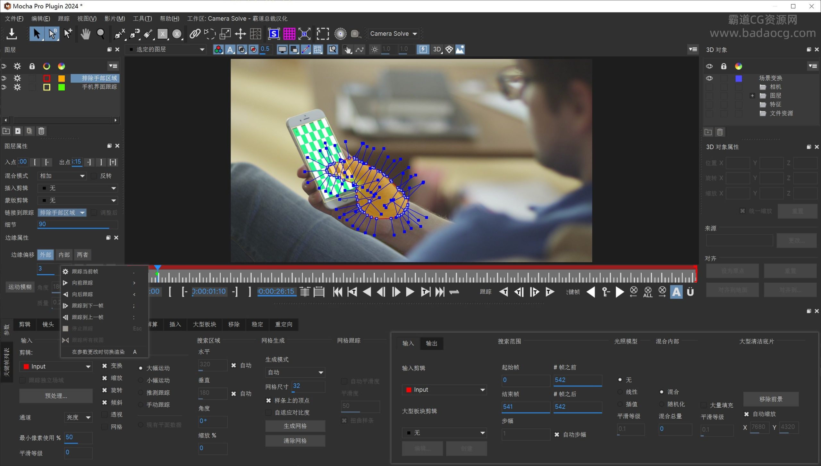Play the clip backward
The height and width of the screenshot is (466, 821).
(367, 292)
